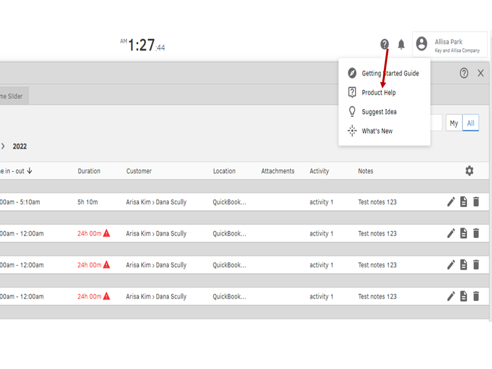
Task: Click the lightbulb icon beside Suggest Idea
Action: (x=352, y=111)
